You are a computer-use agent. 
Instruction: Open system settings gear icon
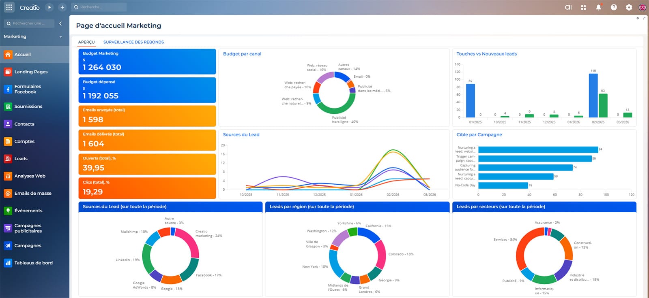(x=629, y=7)
